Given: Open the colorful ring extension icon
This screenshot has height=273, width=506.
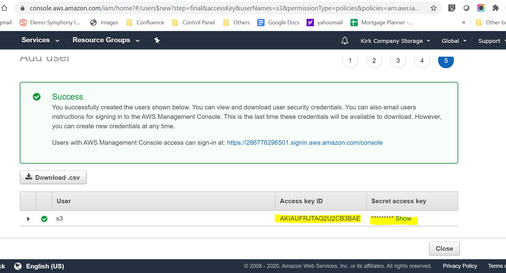Looking at the screenshot, I should pyautogui.click(x=481, y=8).
